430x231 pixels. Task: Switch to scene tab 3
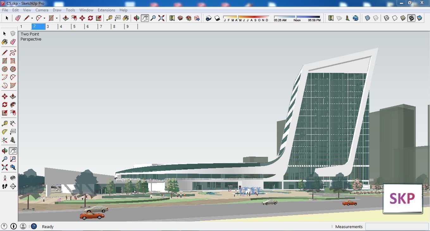52,27
